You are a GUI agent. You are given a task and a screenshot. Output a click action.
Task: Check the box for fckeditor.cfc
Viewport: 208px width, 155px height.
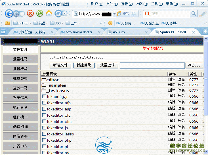pyautogui.click(x=44, y=115)
